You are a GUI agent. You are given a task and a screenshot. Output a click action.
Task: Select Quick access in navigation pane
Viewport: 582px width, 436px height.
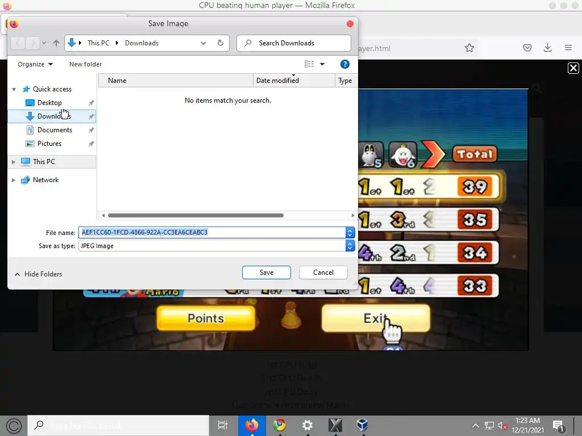[52, 89]
